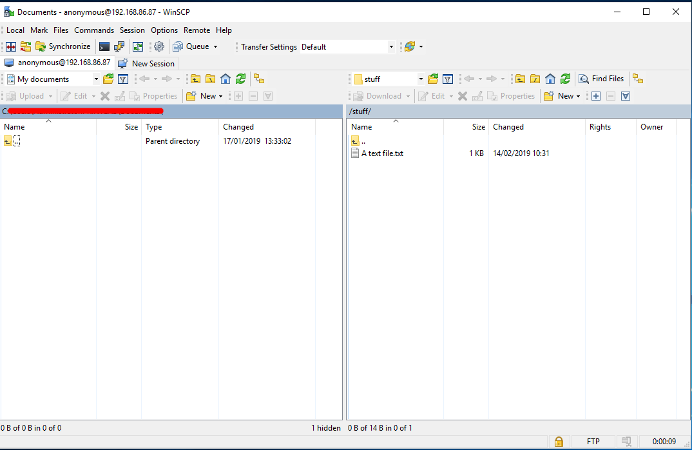Screen dimensions: 692x450
Task: Click the FTP protocol indicator in status bar
Action: (593, 441)
